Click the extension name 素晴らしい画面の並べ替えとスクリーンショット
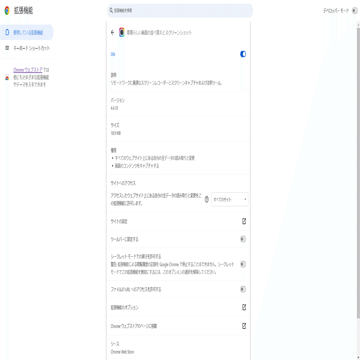The height and width of the screenshot is (360, 360). (159, 32)
